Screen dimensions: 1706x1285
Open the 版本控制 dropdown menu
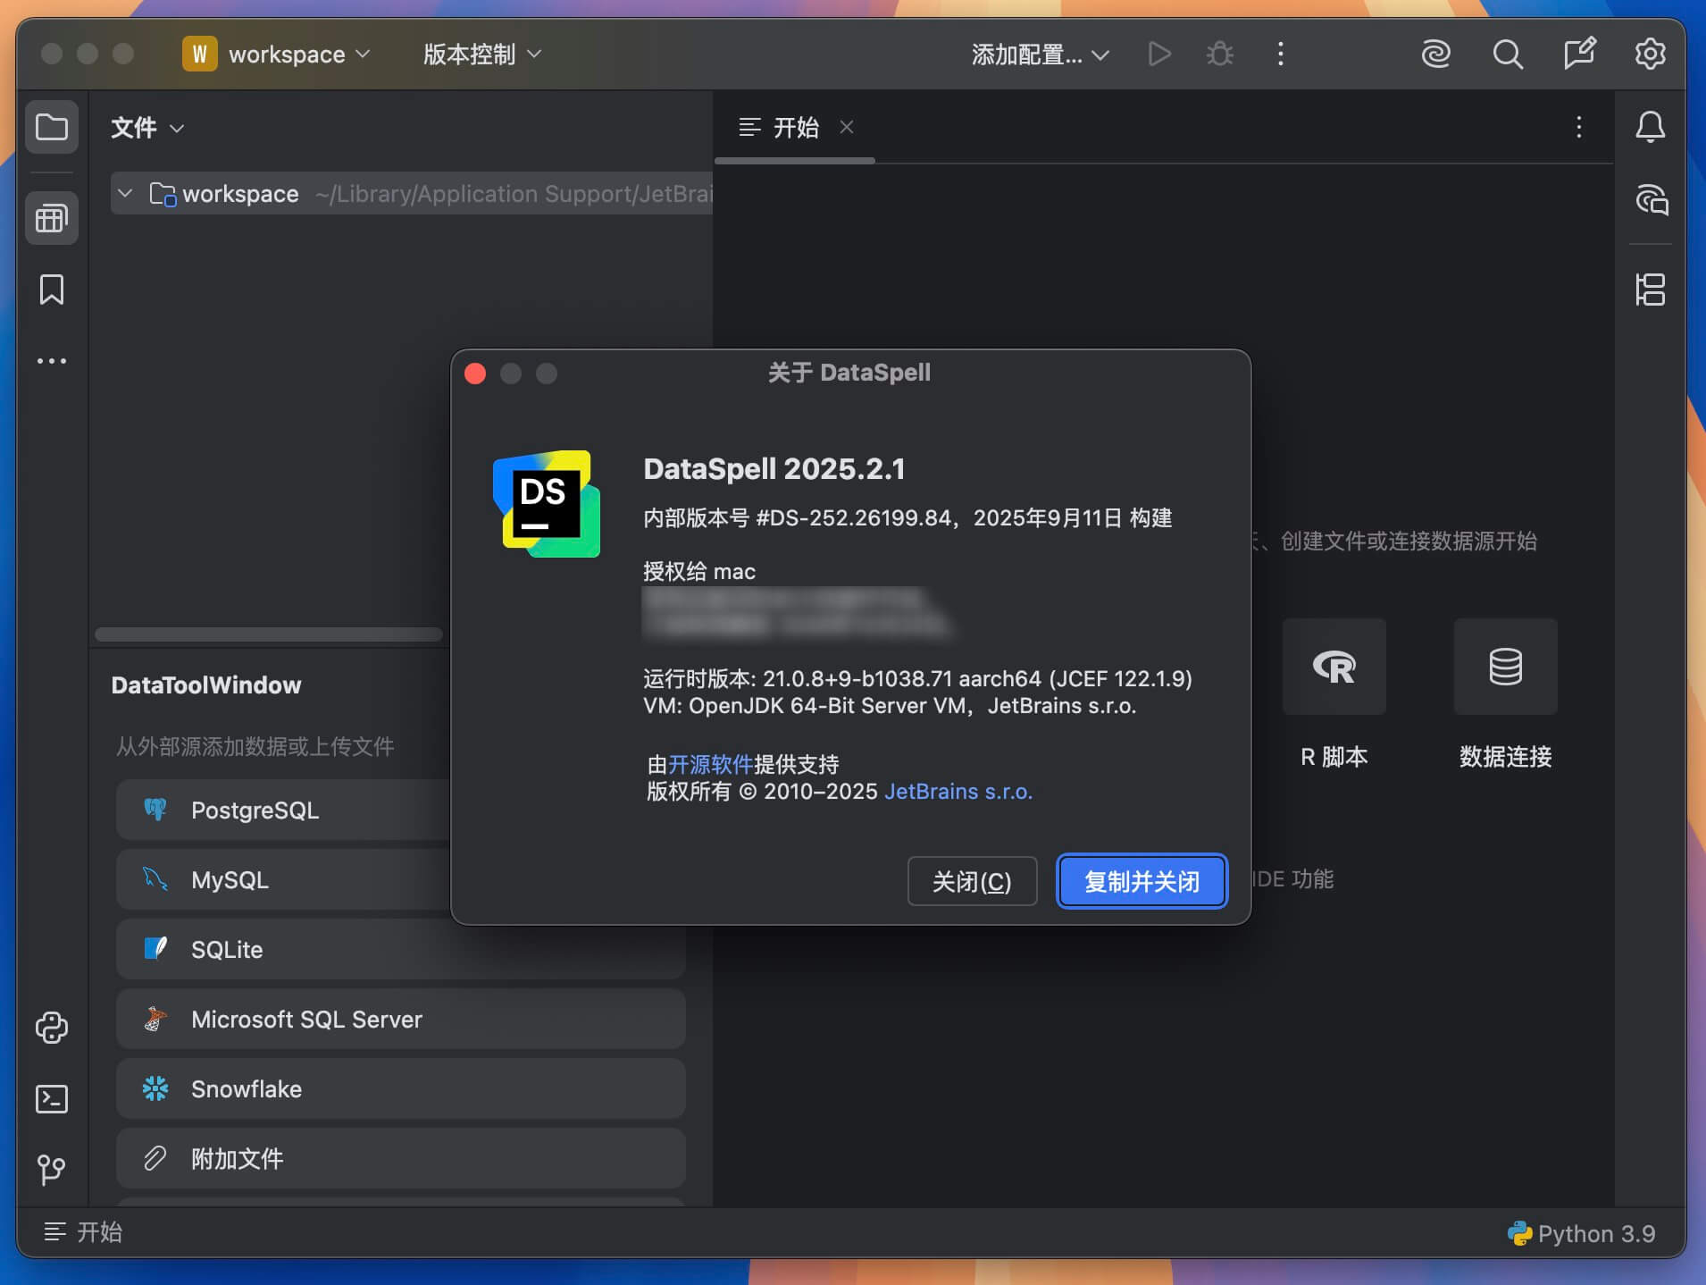(x=482, y=55)
